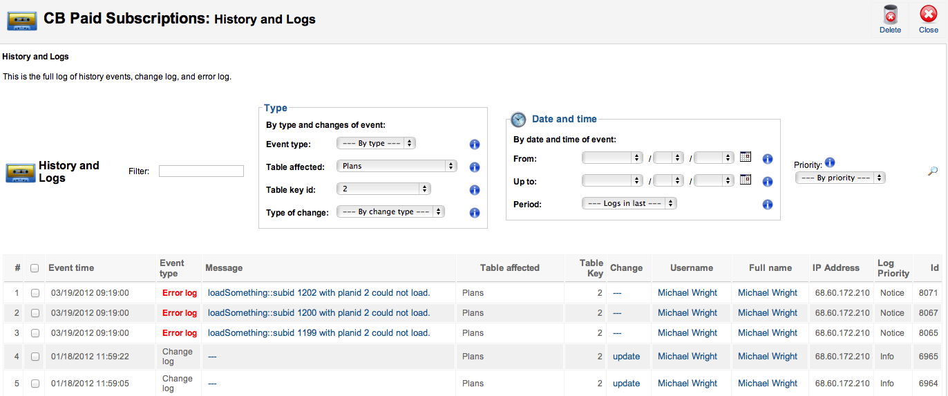This screenshot has height=396, width=948.
Task: Open the Event type dropdown
Action: (376, 144)
